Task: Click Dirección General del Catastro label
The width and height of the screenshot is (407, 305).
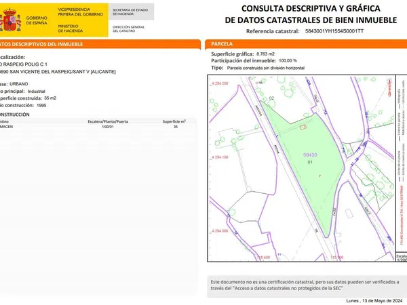Action: pyautogui.click(x=128, y=29)
